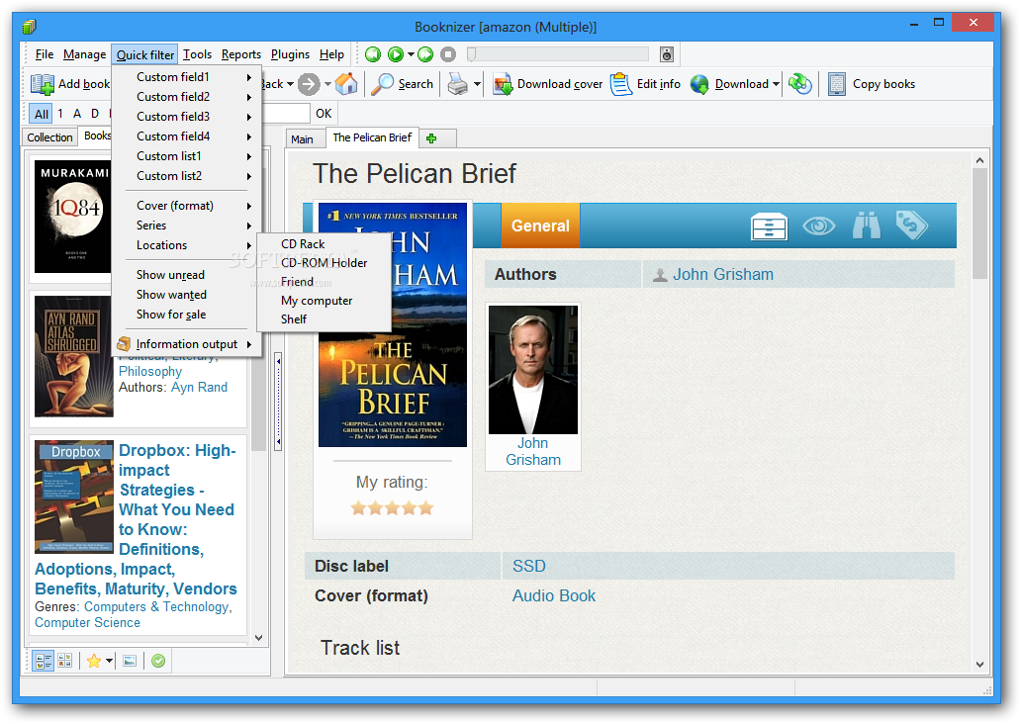Image resolution: width=1021 pixels, height=724 pixels.
Task: Click the Copy books button
Action: coord(872,84)
